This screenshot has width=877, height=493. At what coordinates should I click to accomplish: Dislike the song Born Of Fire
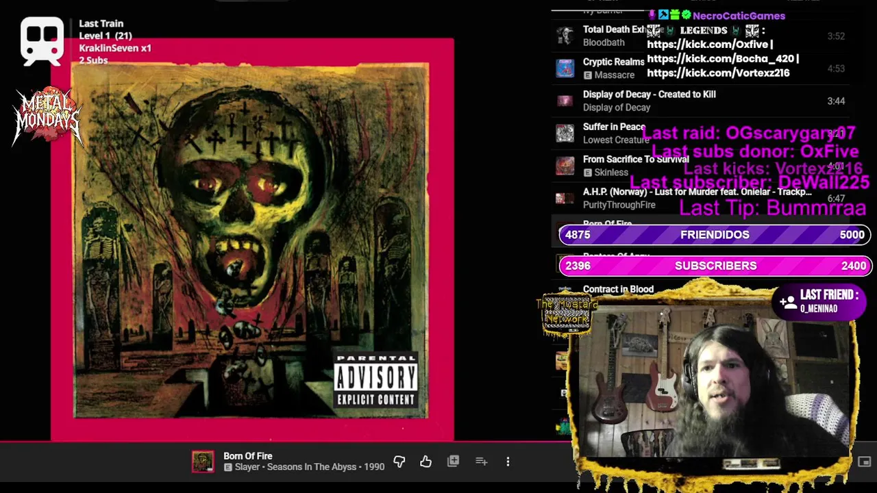399,462
